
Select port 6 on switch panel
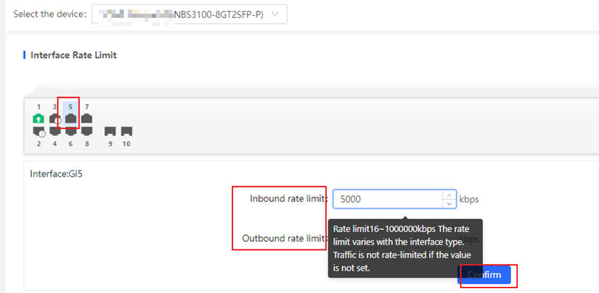pos(70,131)
